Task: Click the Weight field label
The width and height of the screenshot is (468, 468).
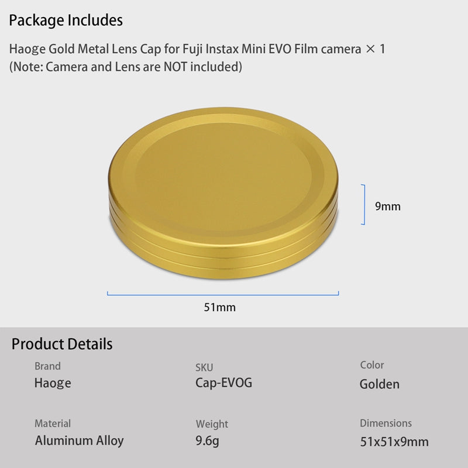Action: pos(212,424)
